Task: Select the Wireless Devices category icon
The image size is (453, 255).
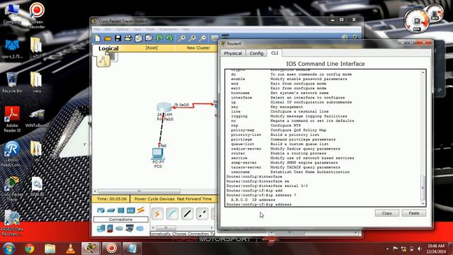Action: [130, 210]
